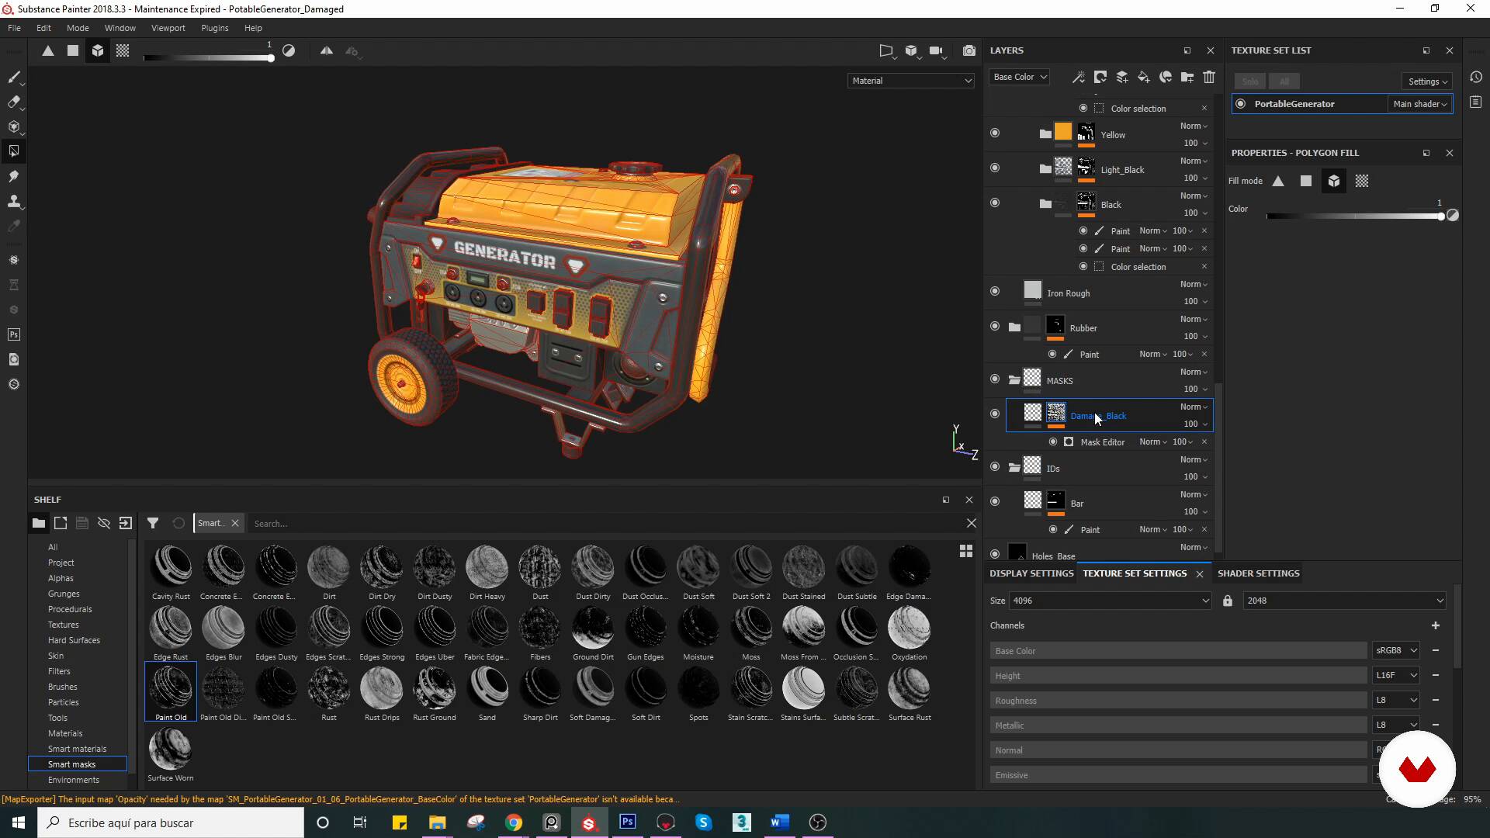Lock texture size ratio padlock

click(1228, 601)
